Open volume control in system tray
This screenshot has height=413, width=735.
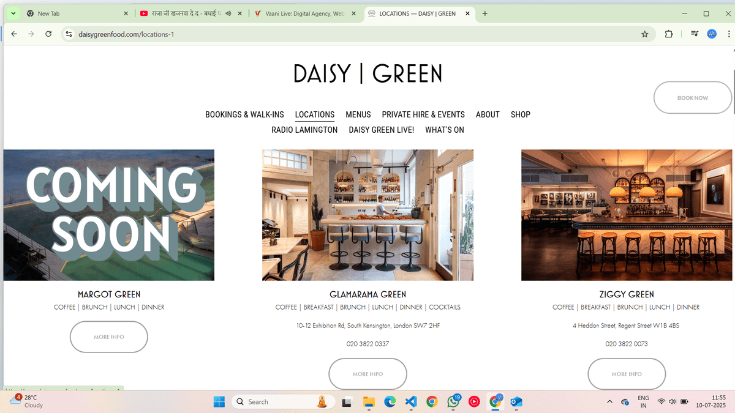[673, 401]
